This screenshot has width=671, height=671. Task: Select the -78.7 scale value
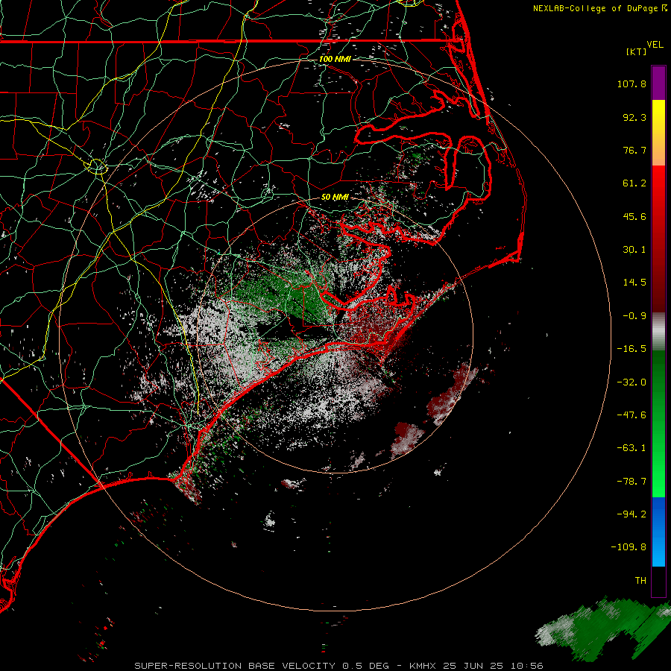[631, 482]
